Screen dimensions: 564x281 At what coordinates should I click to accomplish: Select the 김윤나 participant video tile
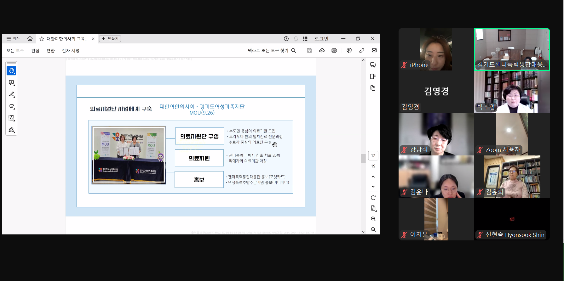tap(436, 177)
